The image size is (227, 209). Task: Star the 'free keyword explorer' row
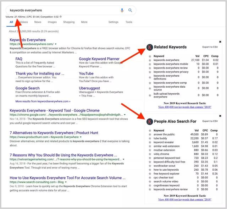point(150,174)
